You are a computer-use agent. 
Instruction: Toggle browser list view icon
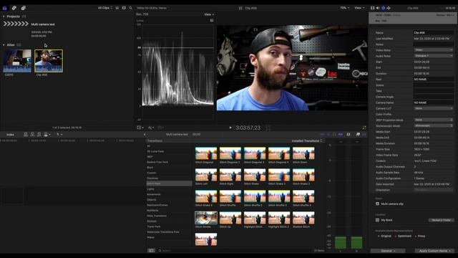117,8
